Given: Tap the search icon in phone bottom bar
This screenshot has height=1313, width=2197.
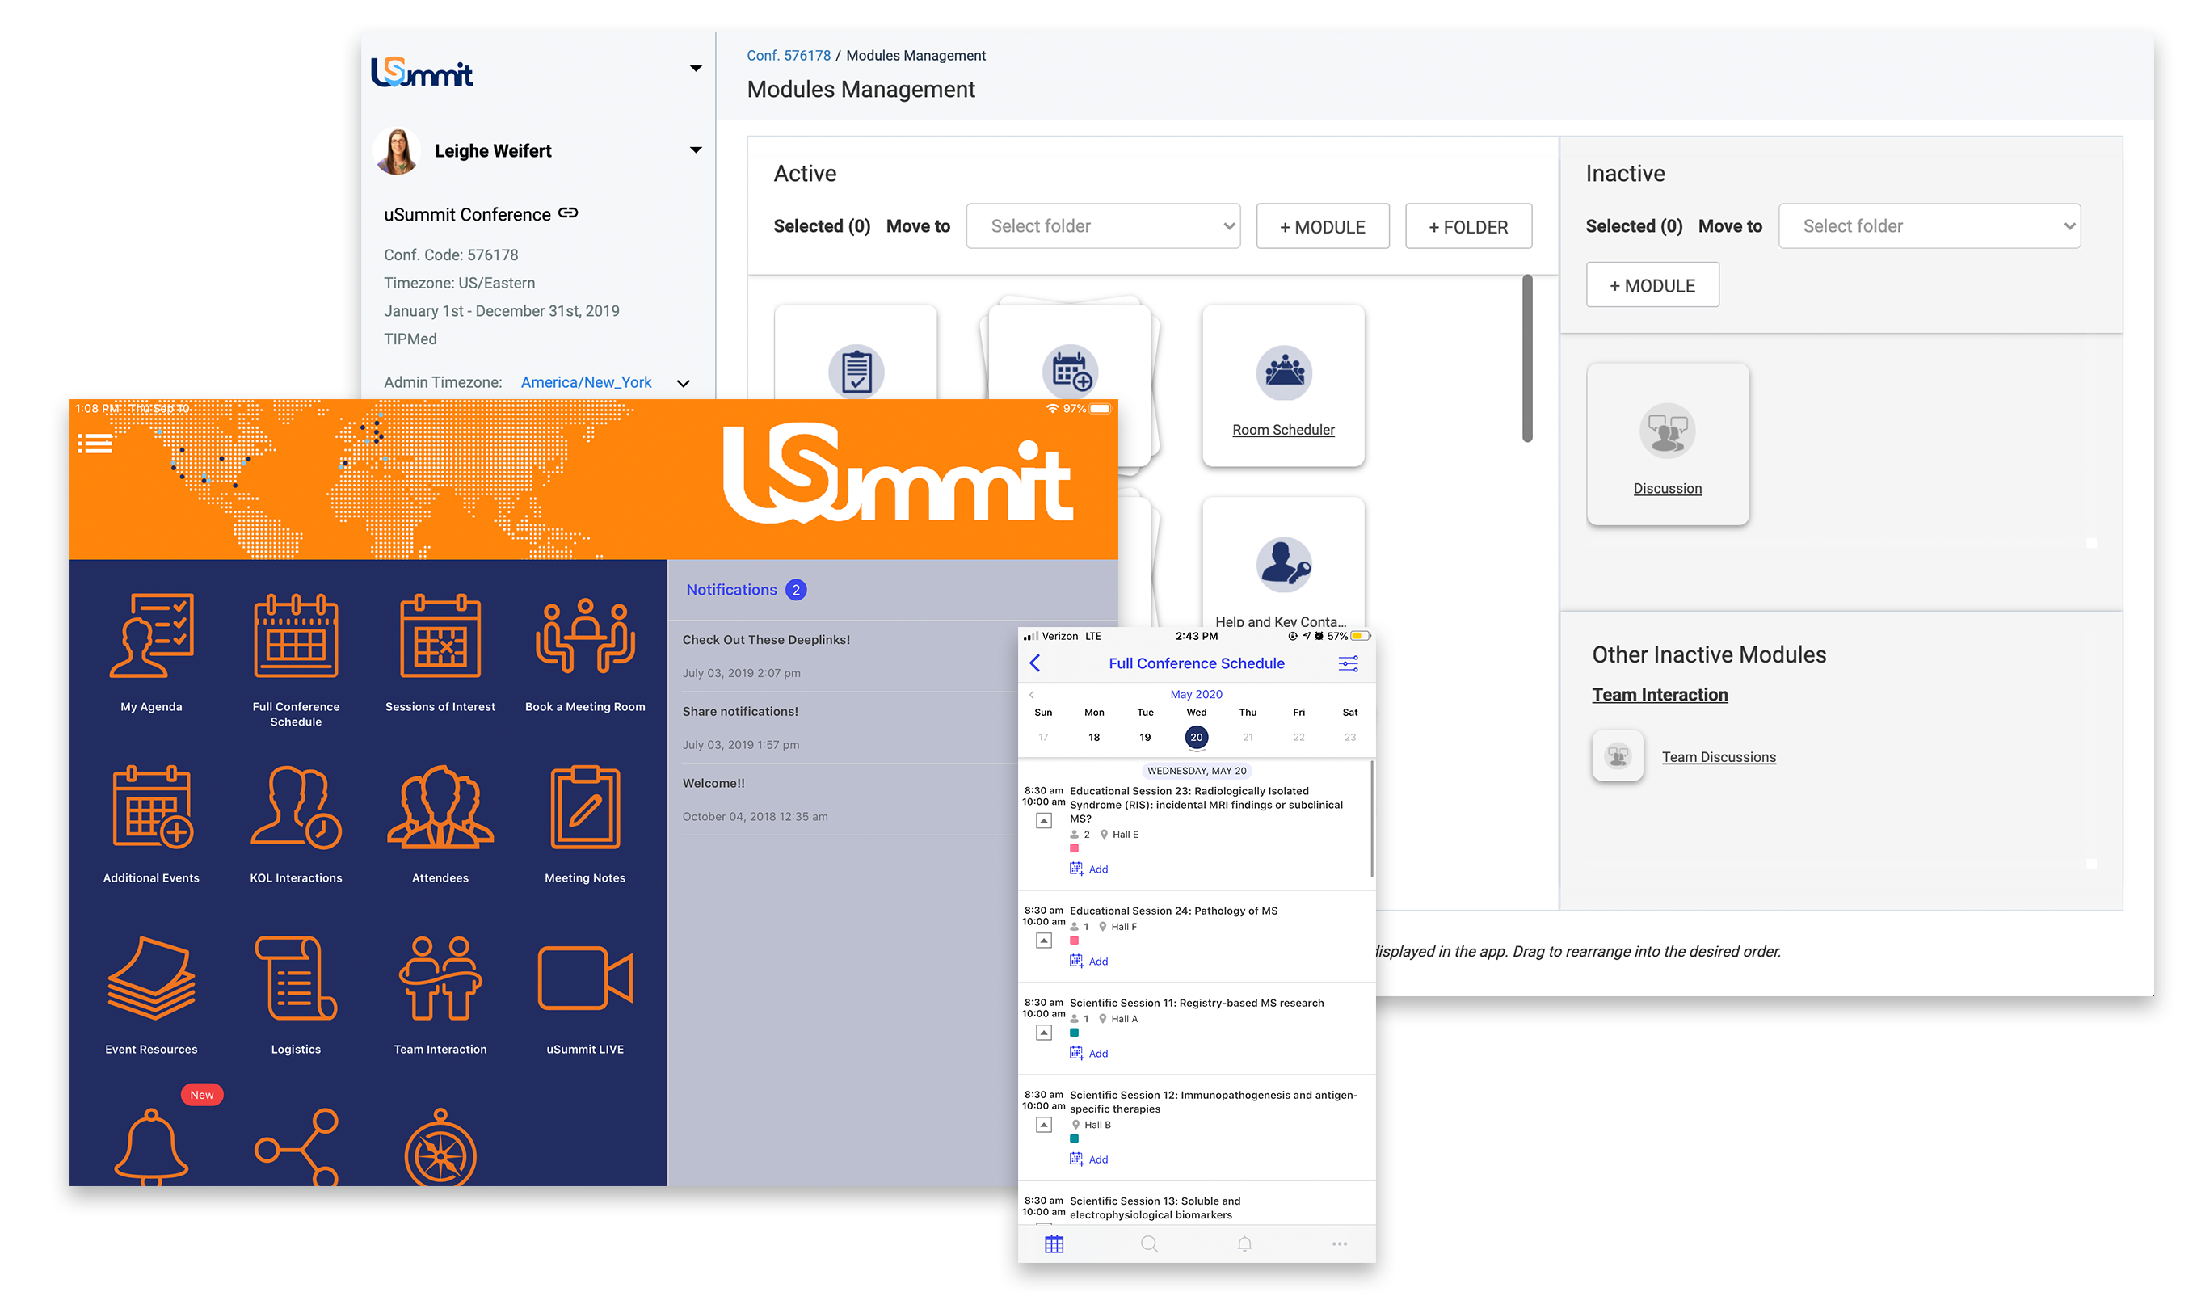Looking at the screenshot, I should click(x=1148, y=1244).
